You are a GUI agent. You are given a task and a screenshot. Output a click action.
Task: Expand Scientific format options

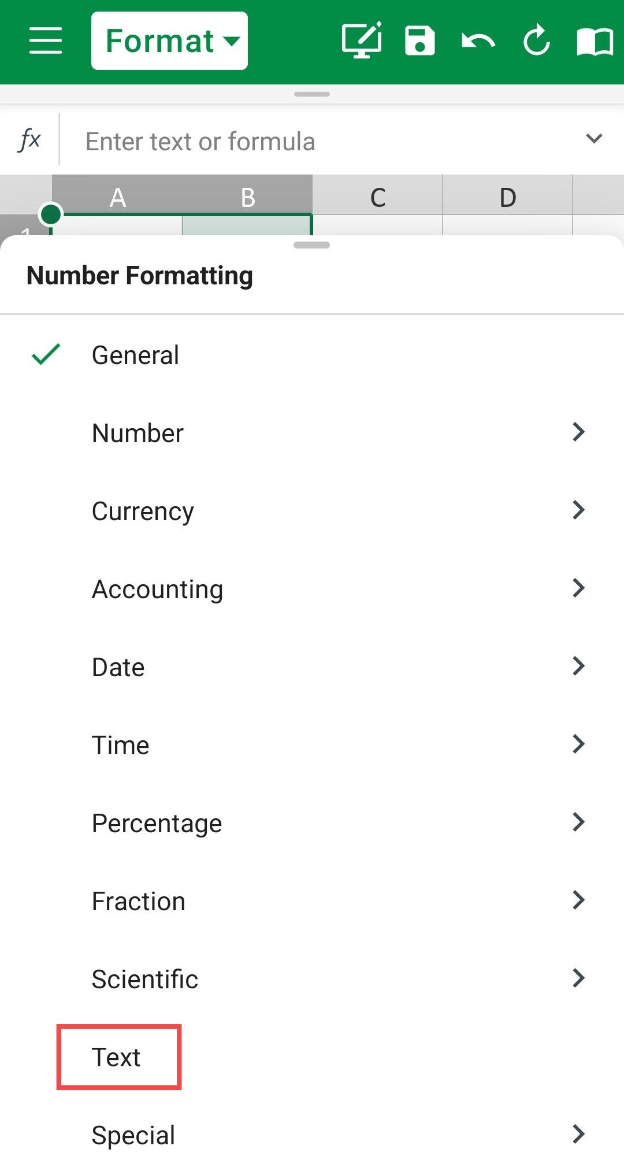coord(312,979)
